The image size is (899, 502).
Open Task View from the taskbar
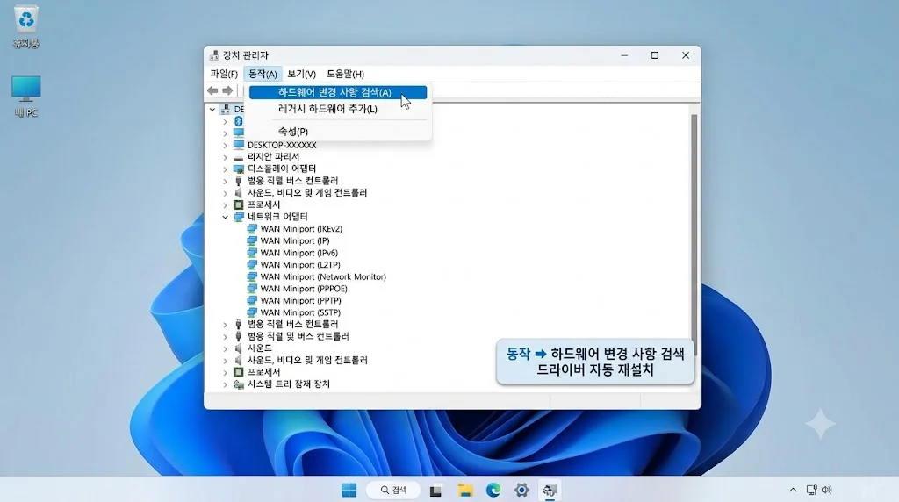point(435,491)
